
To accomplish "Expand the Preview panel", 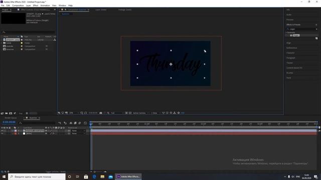I will 290,19.
